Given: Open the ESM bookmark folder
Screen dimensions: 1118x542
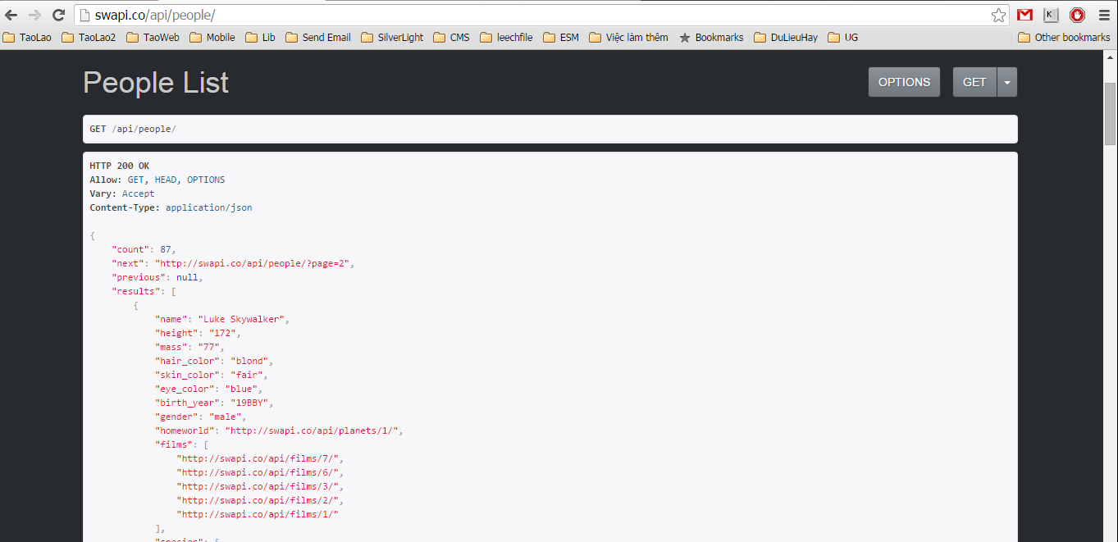Looking at the screenshot, I should click(x=561, y=37).
